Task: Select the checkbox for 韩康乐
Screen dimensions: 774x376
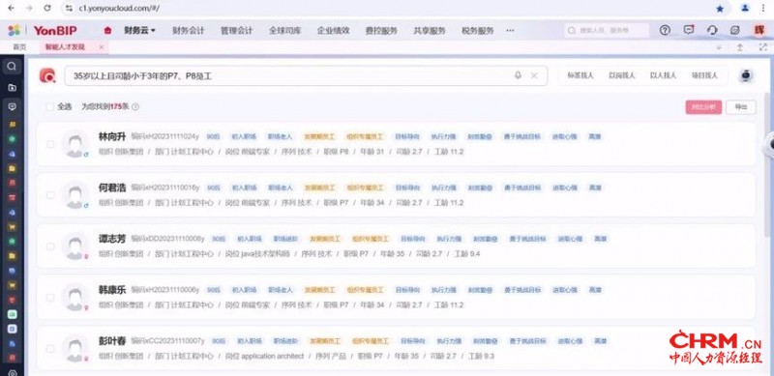Action: 50,298
